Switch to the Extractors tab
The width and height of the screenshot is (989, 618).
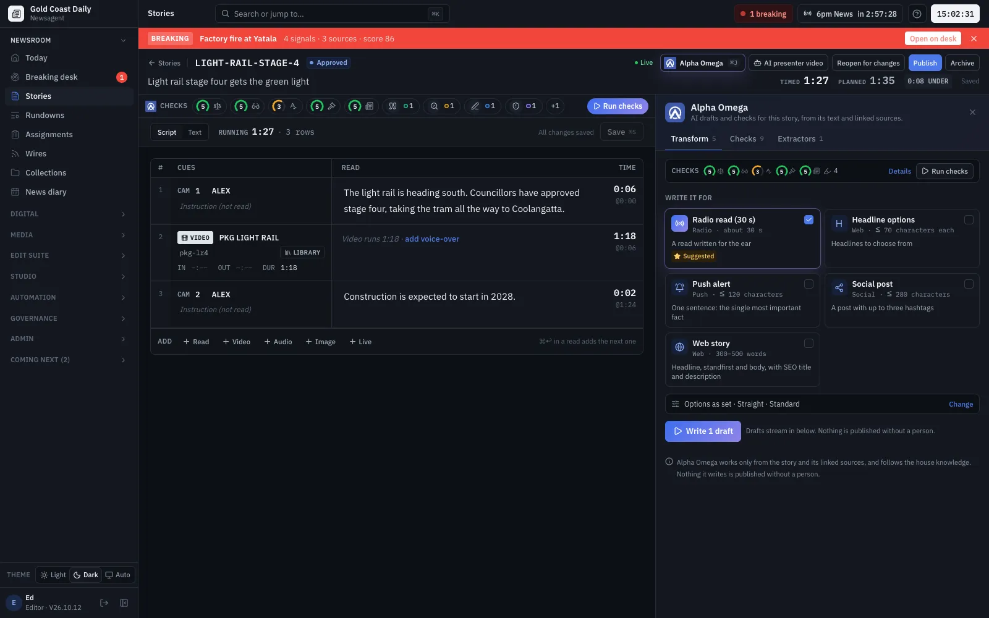[800, 139]
